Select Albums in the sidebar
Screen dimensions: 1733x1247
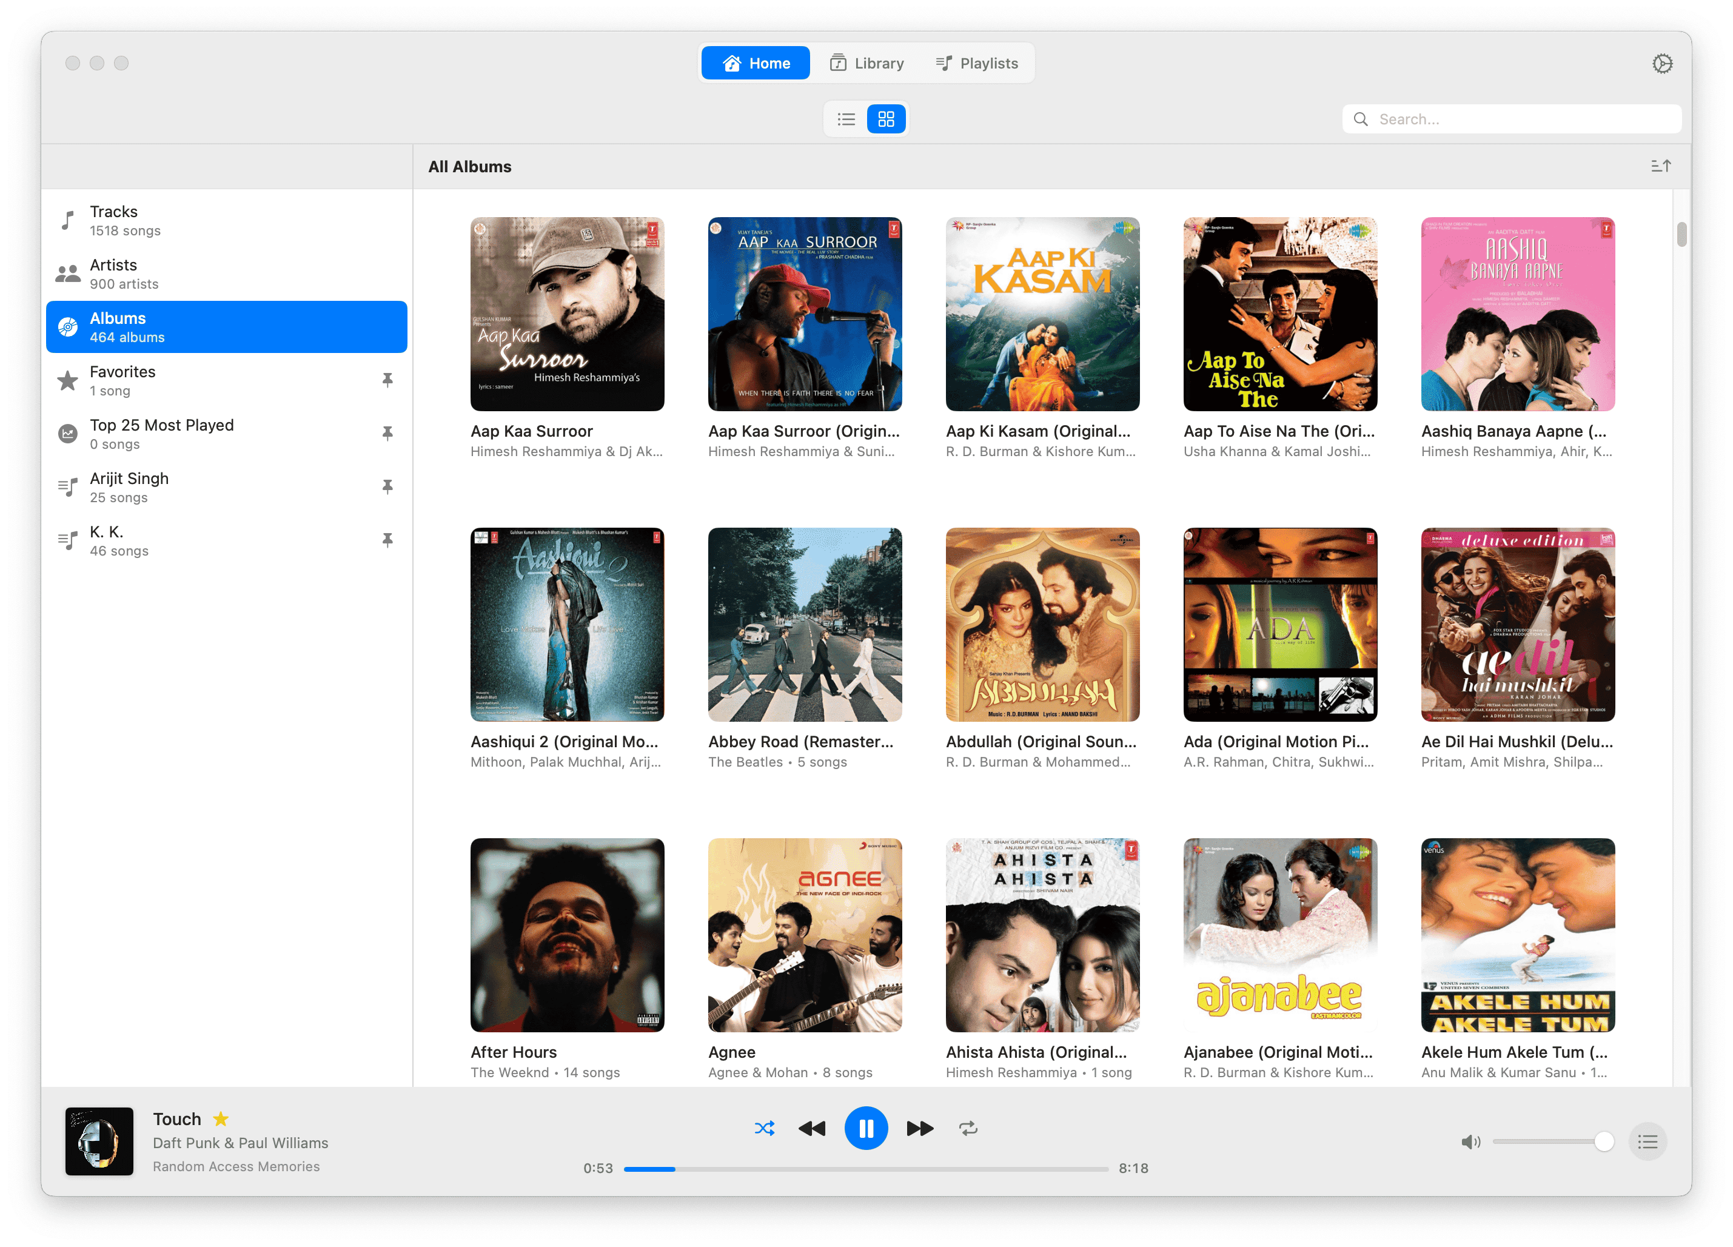click(x=226, y=327)
